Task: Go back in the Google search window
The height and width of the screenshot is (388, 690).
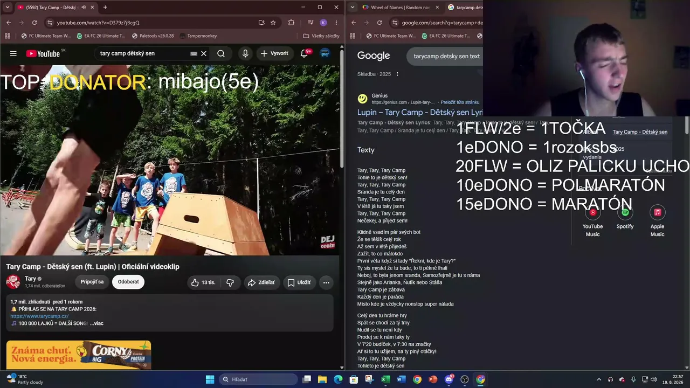Action: coord(354,23)
